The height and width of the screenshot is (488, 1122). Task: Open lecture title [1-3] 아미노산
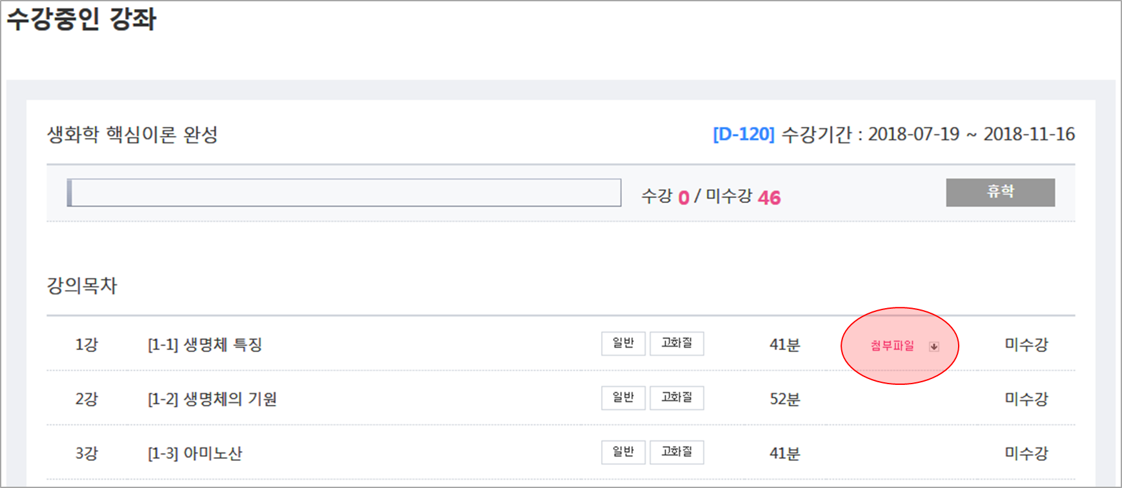pos(194,454)
